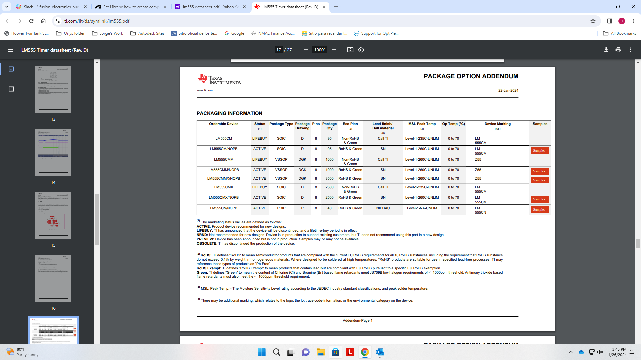Screen dimensions: 641x360
Task: Click the PDF zoom in button
Action: (334, 50)
